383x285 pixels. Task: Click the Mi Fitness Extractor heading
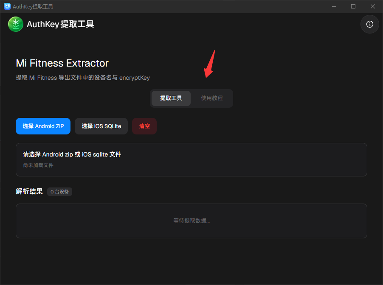tap(62, 63)
